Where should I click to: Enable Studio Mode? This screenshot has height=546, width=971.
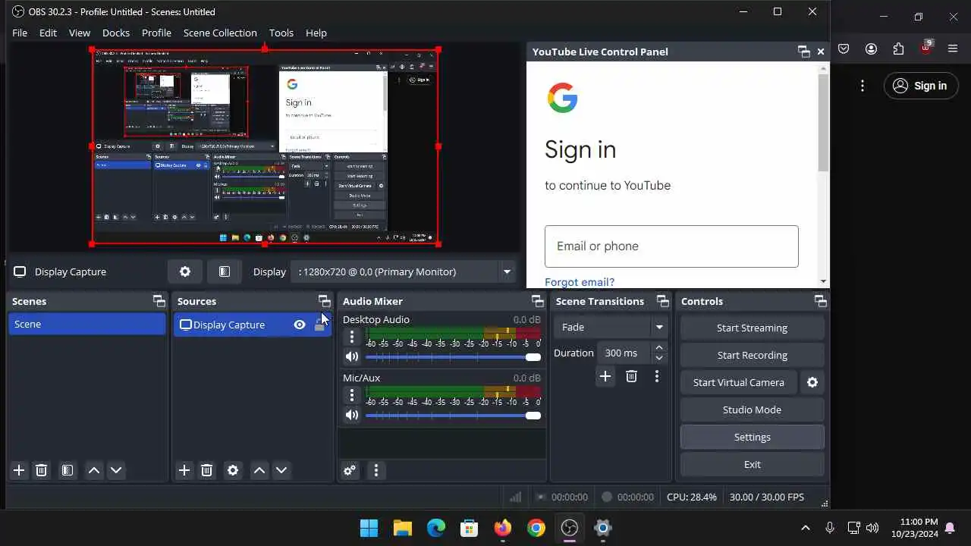click(752, 409)
